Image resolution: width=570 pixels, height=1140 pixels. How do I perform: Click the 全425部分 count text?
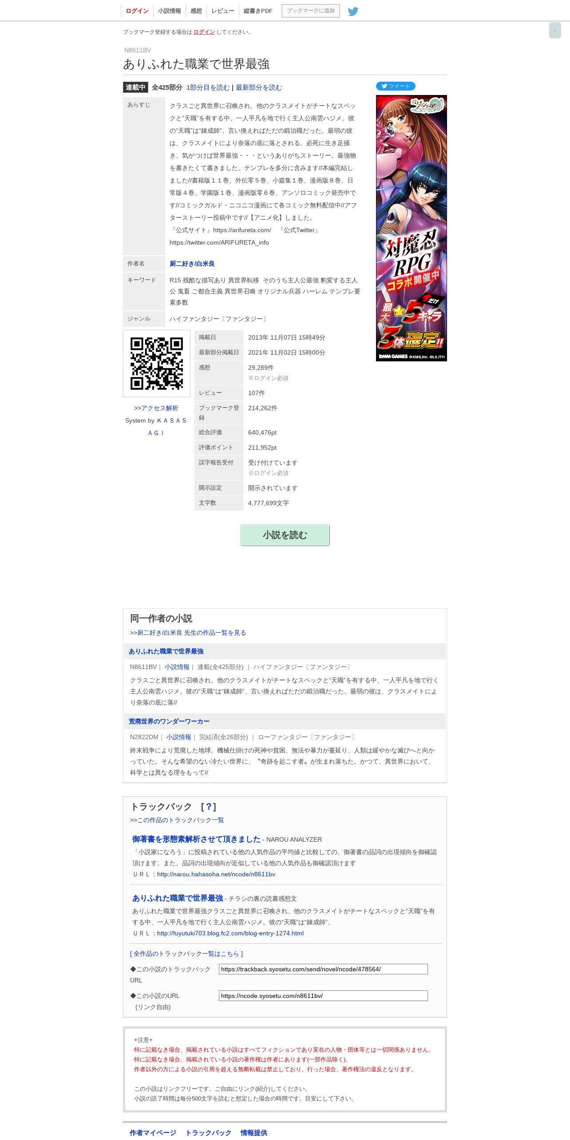click(x=167, y=87)
